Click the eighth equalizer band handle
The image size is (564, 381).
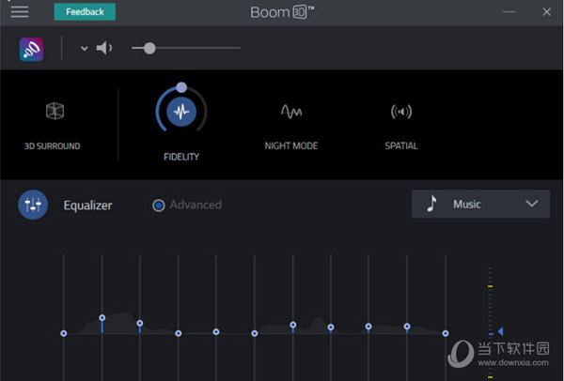point(331,328)
